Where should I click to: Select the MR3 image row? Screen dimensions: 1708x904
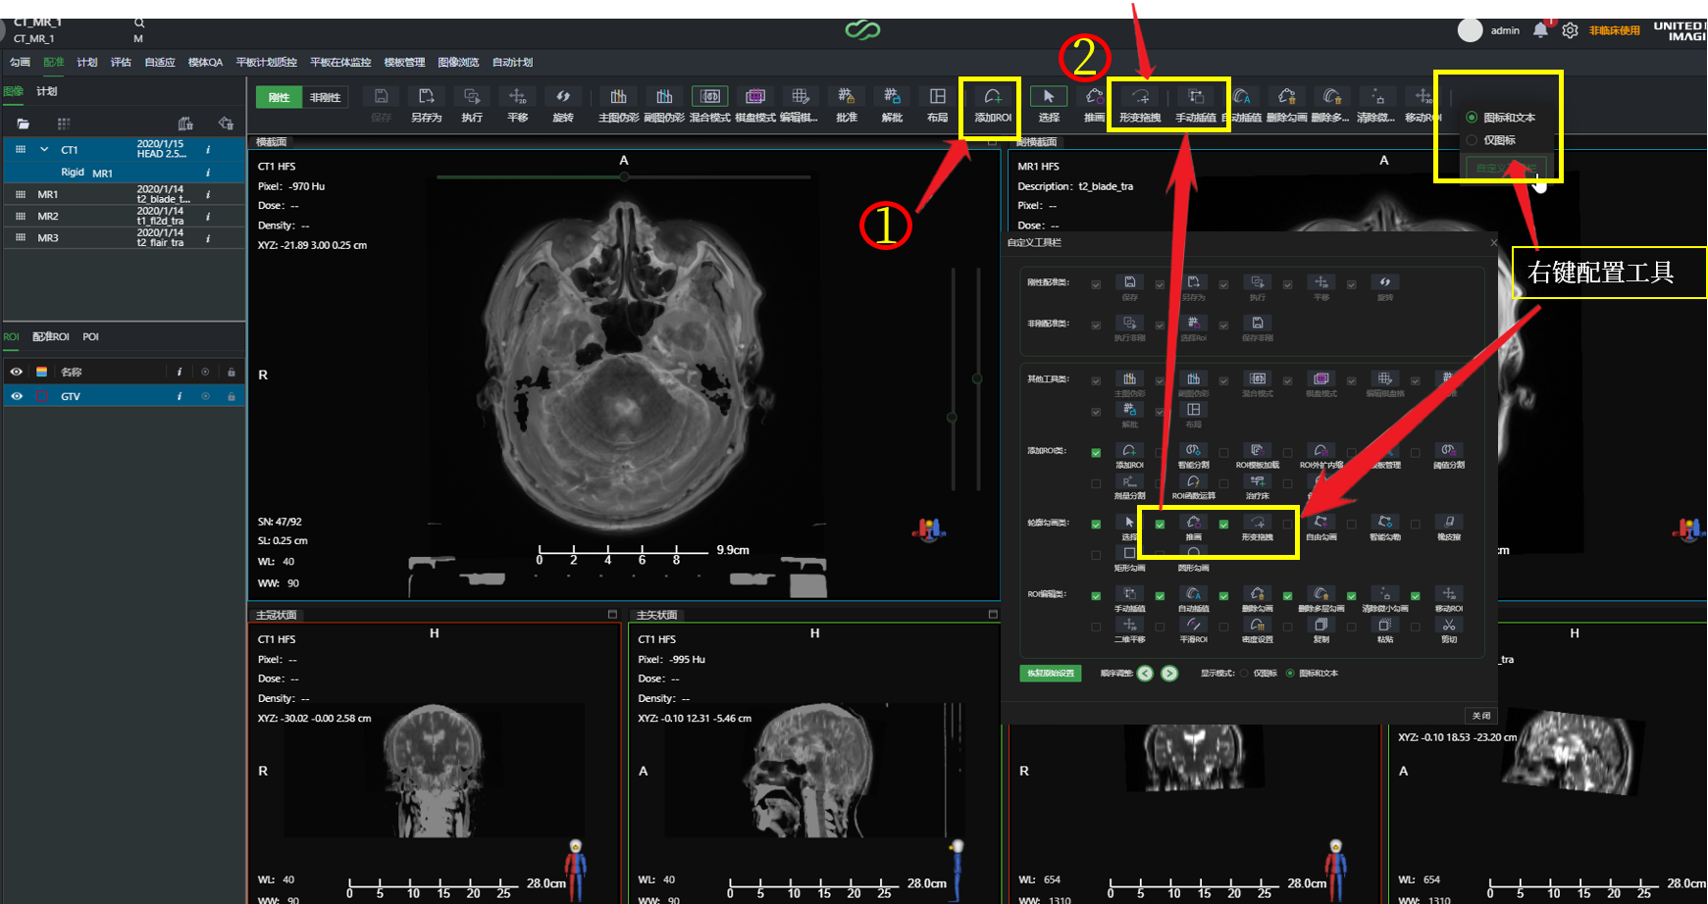[x=124, y=237]
